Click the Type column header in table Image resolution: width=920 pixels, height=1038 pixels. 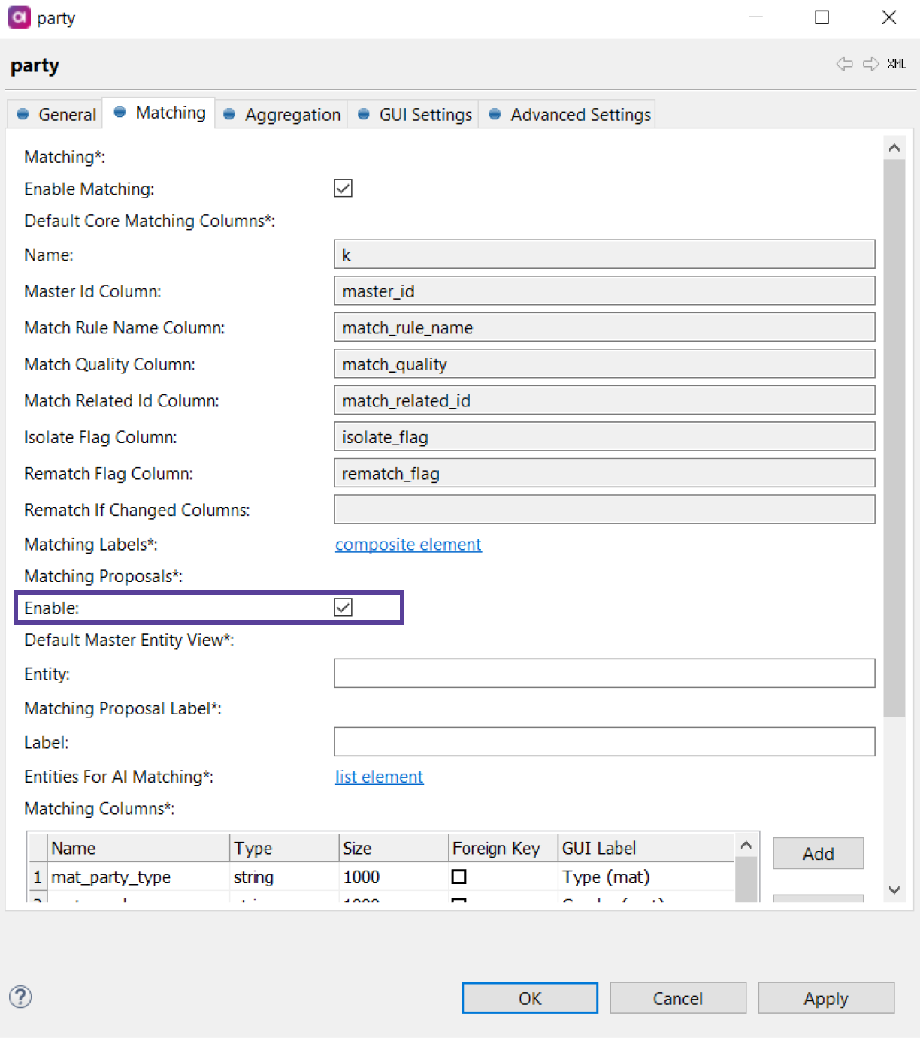[284, 848]
